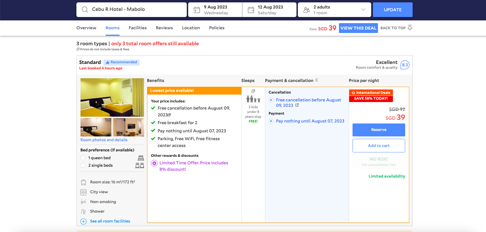Open Room photos and details link
The width and height of the screenshot is (486, 232).
tap(104, 140)
